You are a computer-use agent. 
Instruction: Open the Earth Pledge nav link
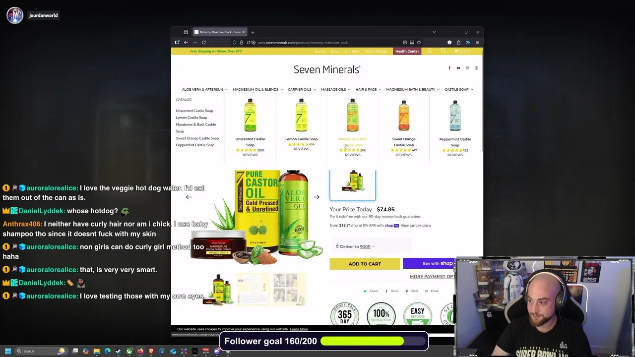[377, 51]
